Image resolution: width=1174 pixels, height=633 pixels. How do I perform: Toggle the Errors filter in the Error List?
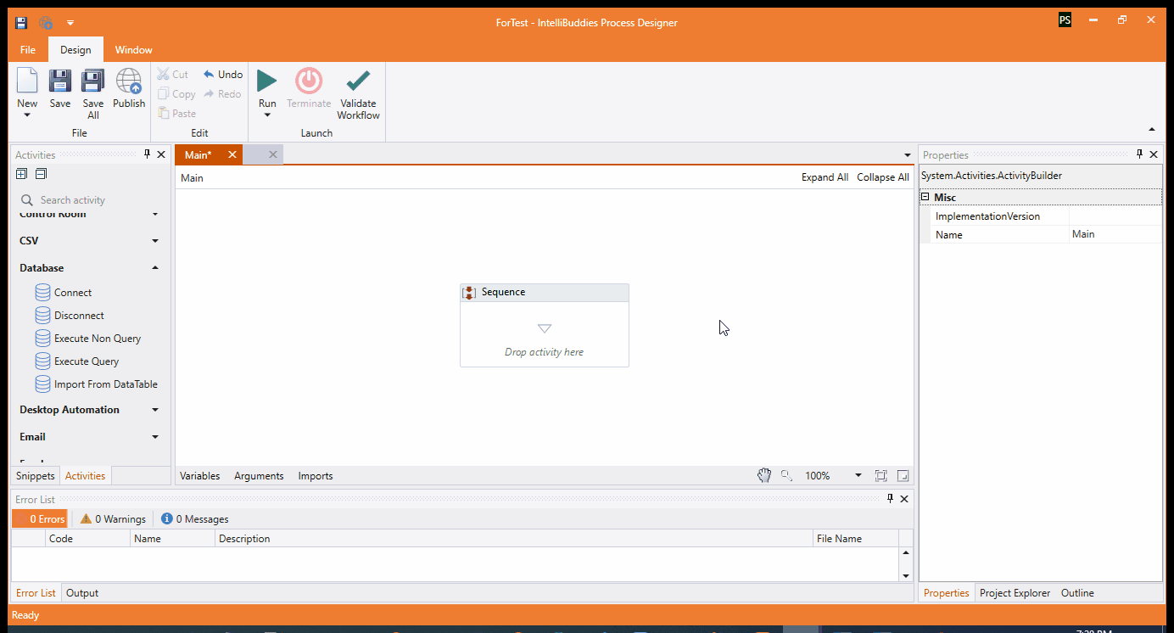[39, 518]
